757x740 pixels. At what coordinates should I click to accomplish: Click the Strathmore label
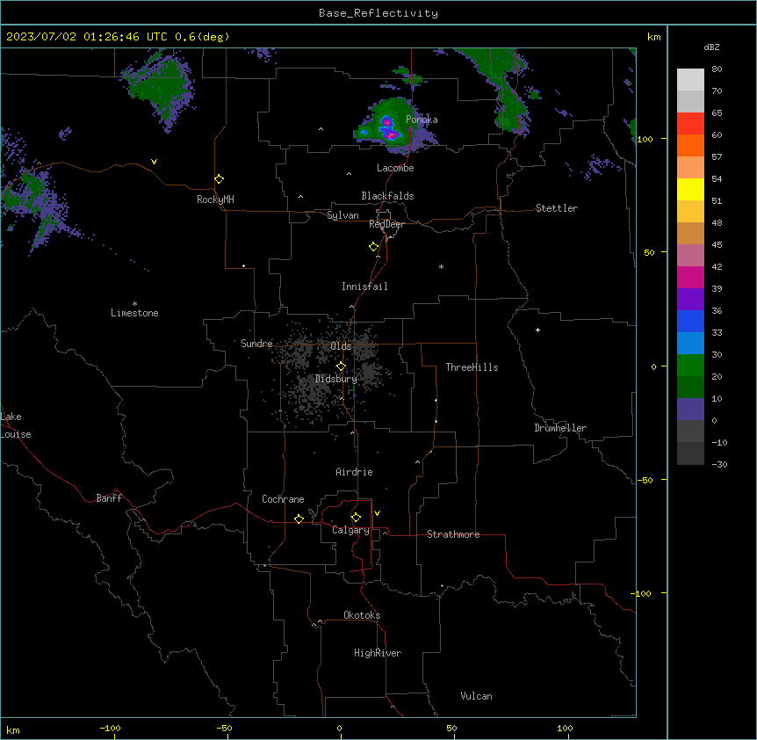[x=453, y=534]
